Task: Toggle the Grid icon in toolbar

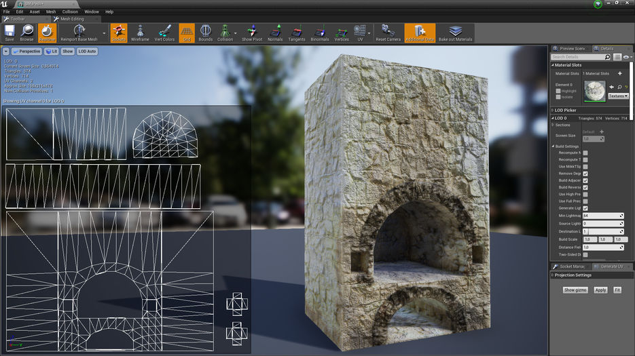Action: (x=187, y=33)
